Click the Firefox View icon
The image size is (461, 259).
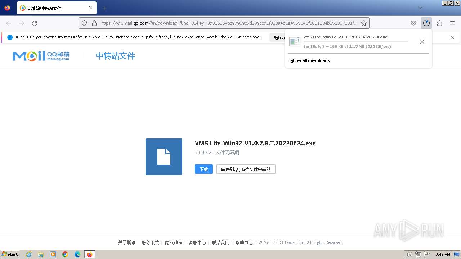coord(7,8)
